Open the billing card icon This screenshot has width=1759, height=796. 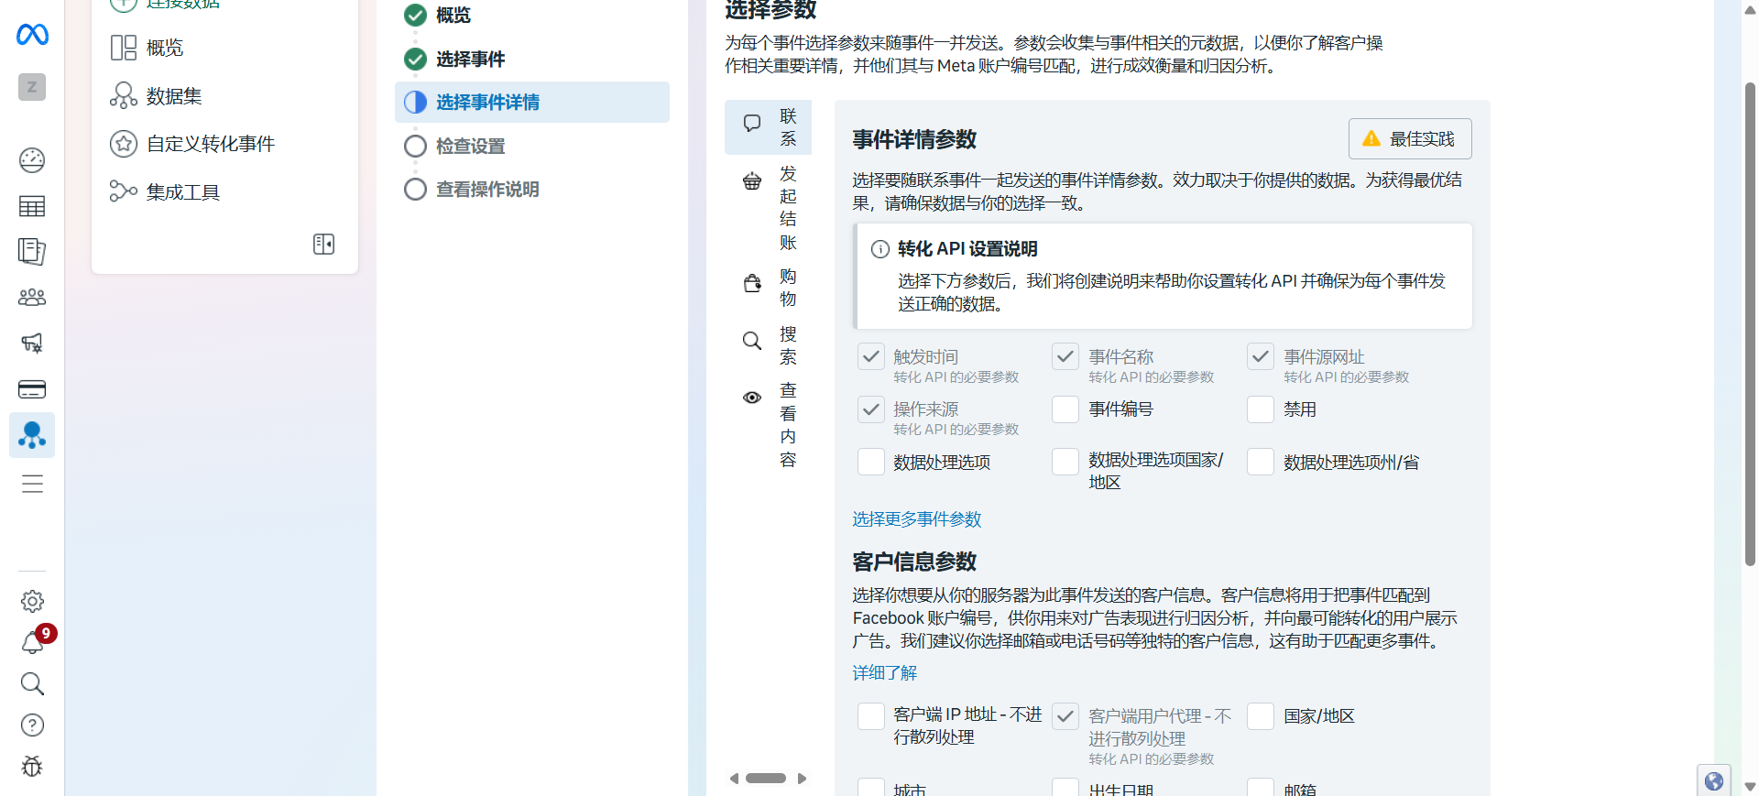pos(32,389)
